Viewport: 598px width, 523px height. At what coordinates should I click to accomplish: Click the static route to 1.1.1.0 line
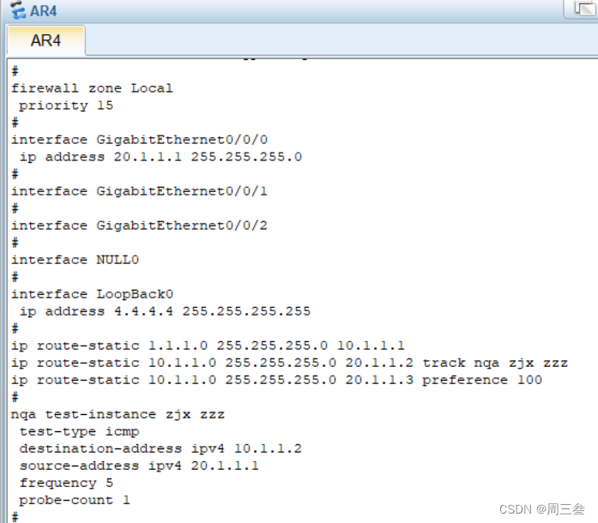[208, 346]
